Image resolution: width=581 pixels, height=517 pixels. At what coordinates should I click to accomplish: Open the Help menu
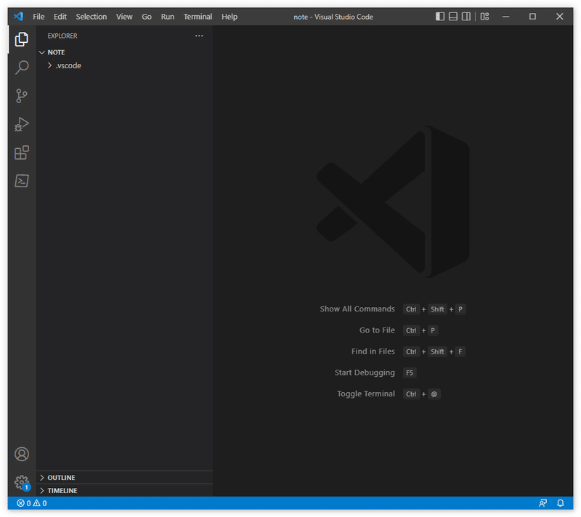point(229,17)
